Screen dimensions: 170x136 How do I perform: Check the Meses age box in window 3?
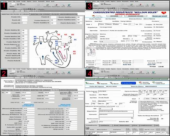coord(106,24)
